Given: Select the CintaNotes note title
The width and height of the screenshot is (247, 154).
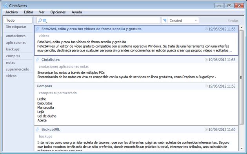Looking at the screenshot, I should [x=51, y=60].
